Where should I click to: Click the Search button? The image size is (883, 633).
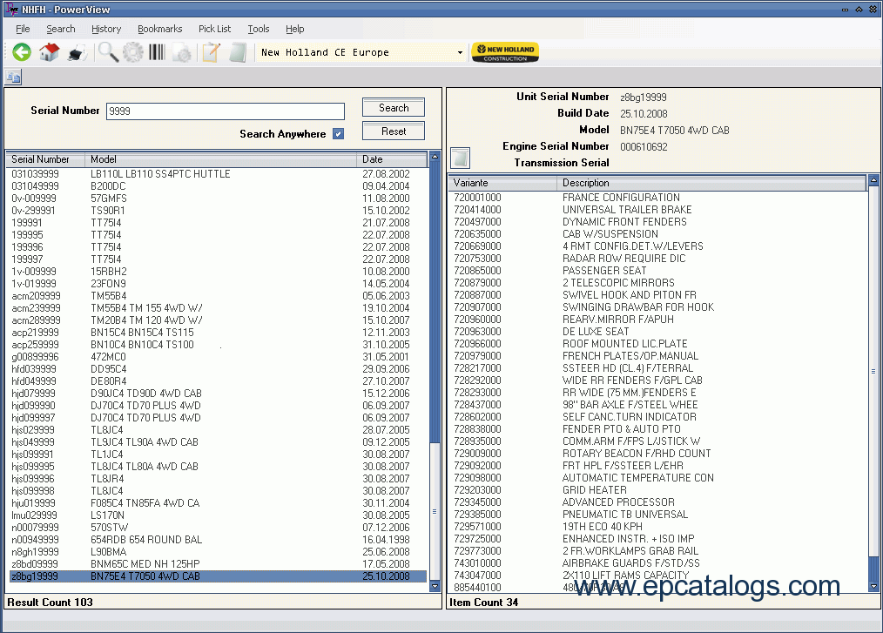point(394,108)
